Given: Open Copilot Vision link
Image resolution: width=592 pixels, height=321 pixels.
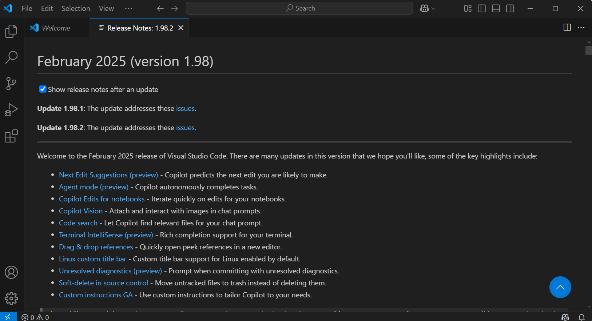Looking at the screenshot, I should pyautogui.click(x=81, y=211).
